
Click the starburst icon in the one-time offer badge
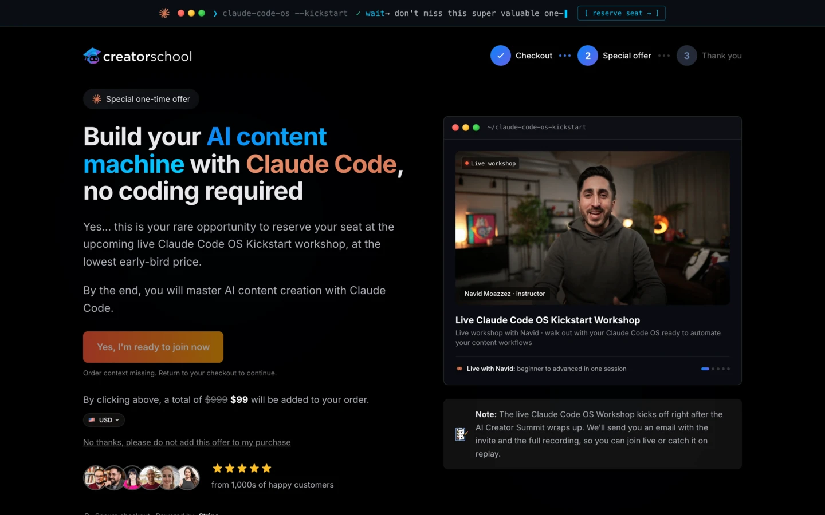coord(97,99)
